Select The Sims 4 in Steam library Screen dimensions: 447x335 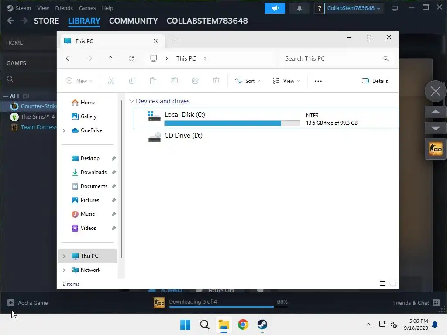click(38, 117)
